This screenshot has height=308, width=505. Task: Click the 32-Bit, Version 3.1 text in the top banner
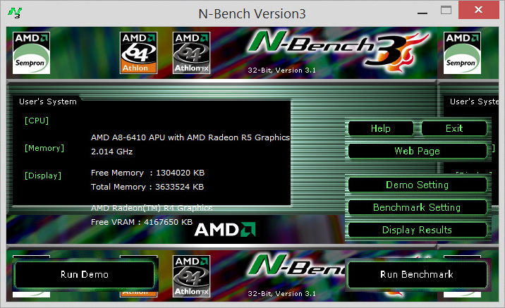[x=282, y=70]
